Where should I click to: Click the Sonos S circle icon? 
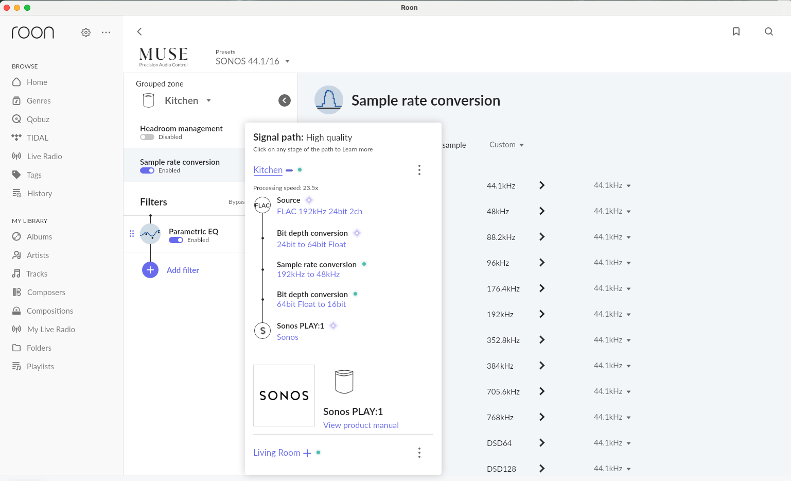[262, 331]
